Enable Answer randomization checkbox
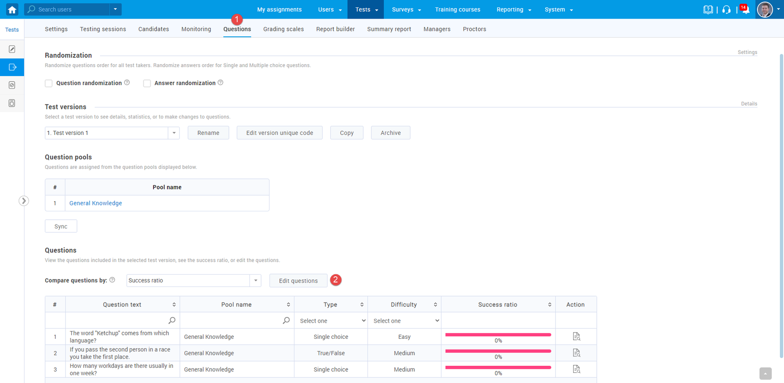This screenshot has width=784, height=383. coord(147,83)
